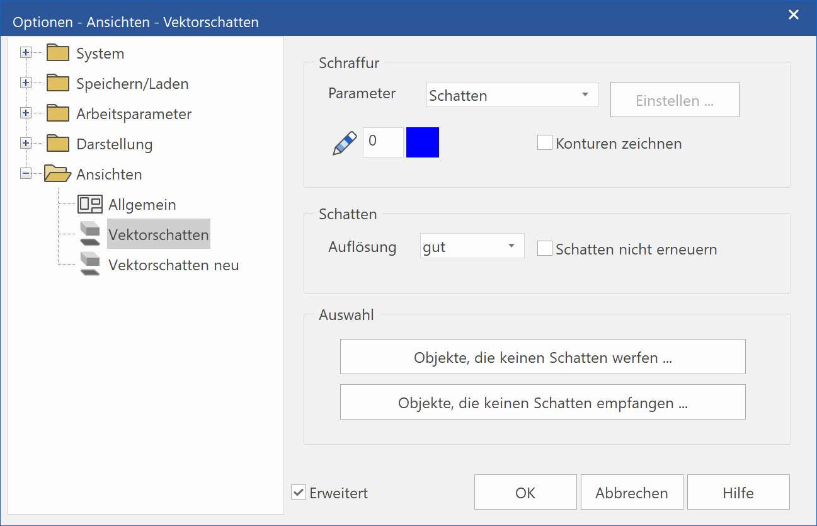Screen dimensions: 817x526
Task: Click the Speichern/Laden folder icon
Action: [57, 83]
